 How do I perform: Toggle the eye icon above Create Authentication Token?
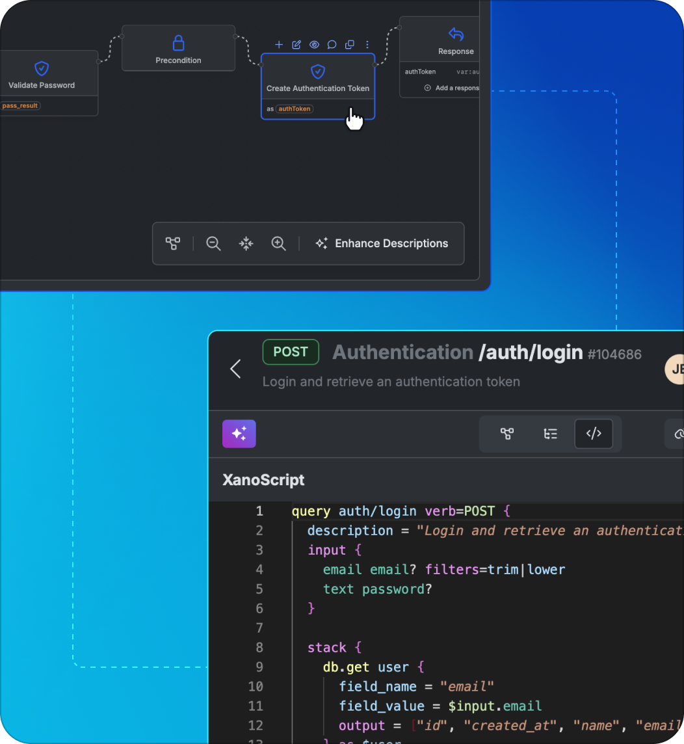[314, 45]
